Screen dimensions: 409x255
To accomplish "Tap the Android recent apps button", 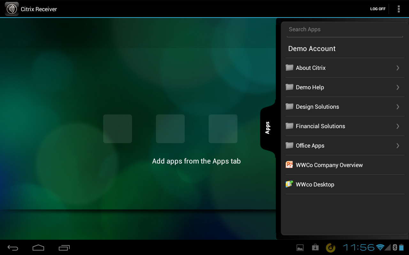I will (x=64, y=248).
